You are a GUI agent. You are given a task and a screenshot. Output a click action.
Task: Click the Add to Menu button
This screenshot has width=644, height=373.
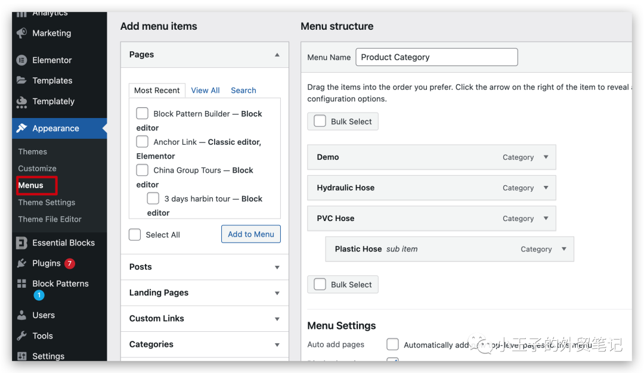coord(251,234)
